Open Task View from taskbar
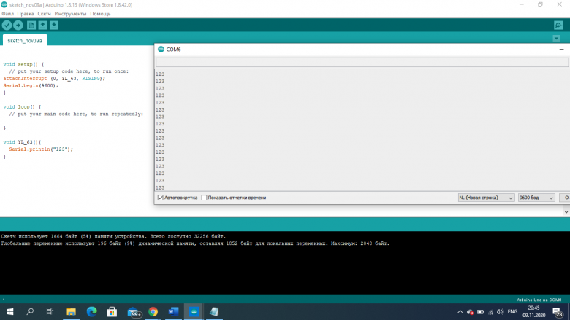Image resolution: width=570 pixels, height=320 pixels. coord(50,312)
